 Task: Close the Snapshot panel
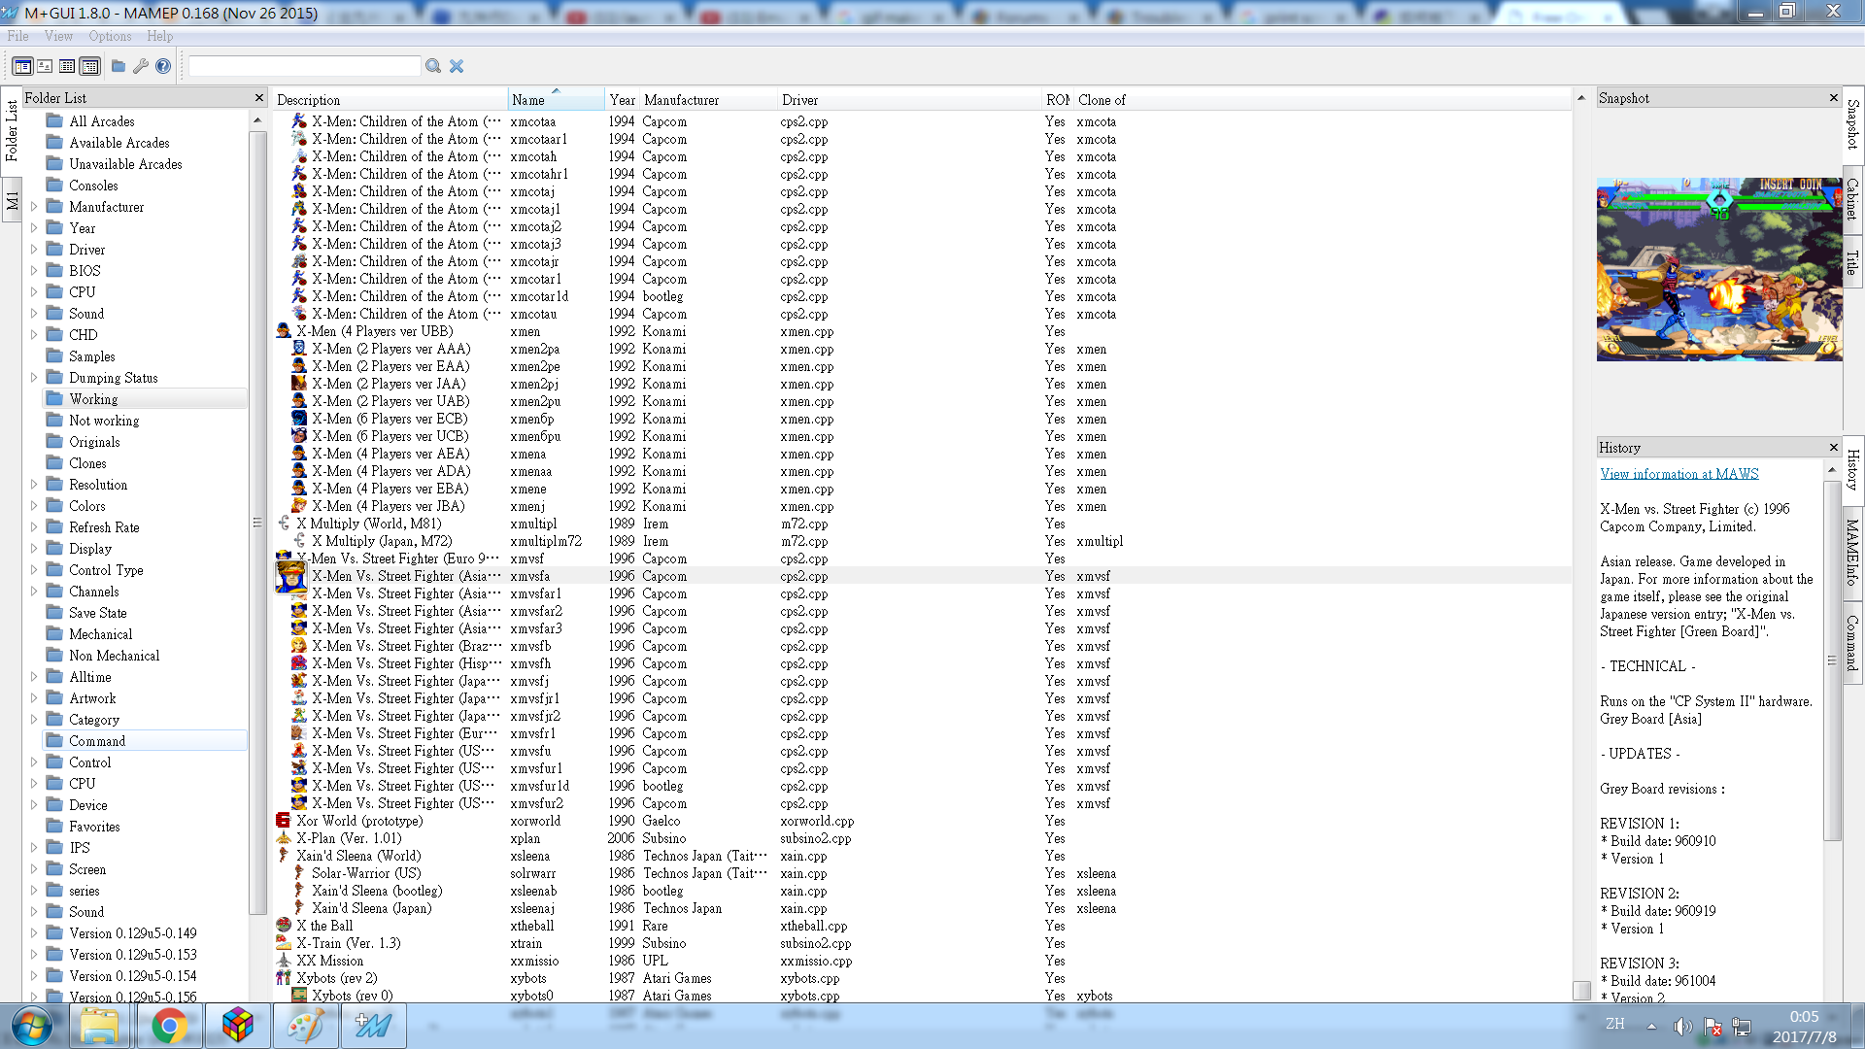coord(1834,98)
